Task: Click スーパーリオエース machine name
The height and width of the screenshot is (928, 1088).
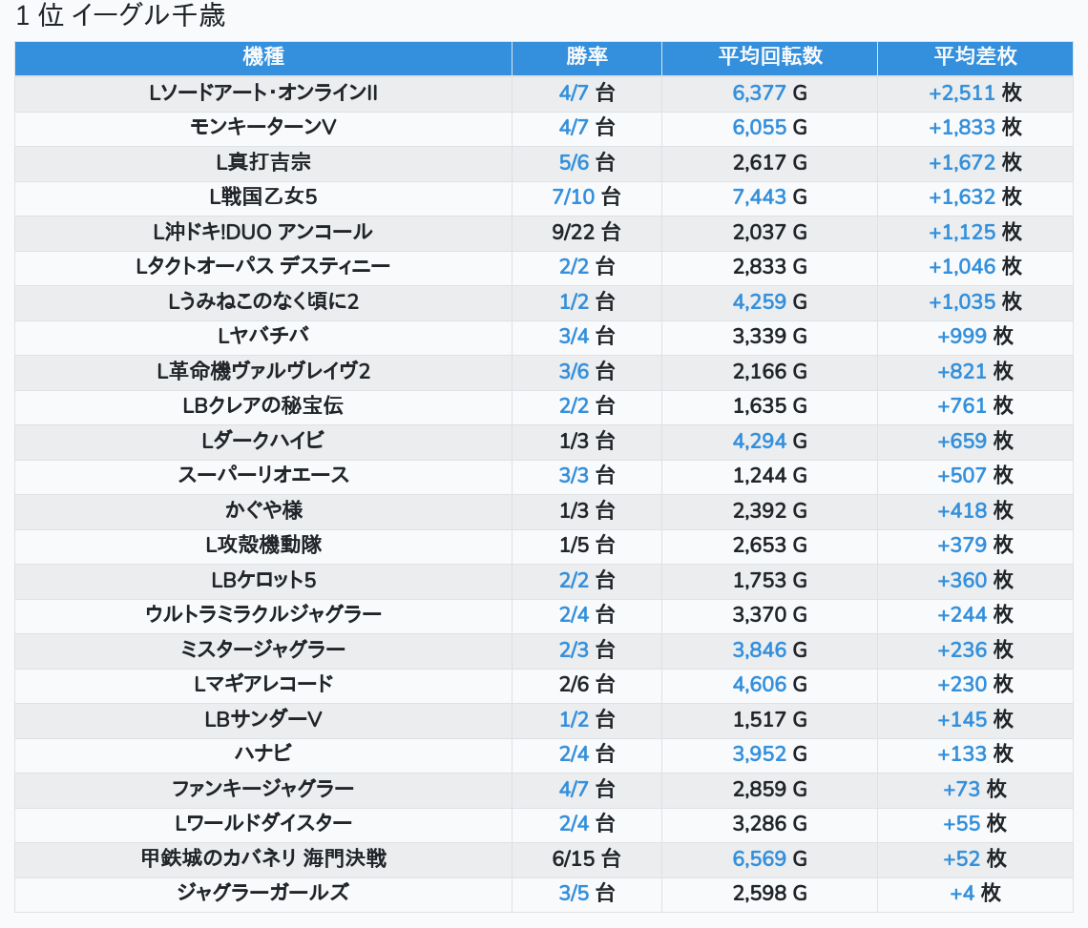Action: [x=263, y=476]
